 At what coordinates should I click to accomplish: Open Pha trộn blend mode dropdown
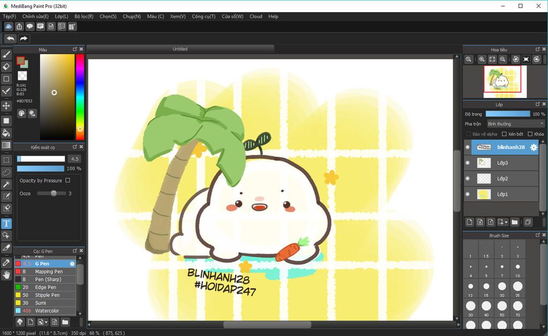[516, 124]
